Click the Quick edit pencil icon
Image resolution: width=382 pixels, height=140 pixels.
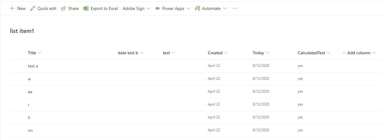click(x=33, y=8)
